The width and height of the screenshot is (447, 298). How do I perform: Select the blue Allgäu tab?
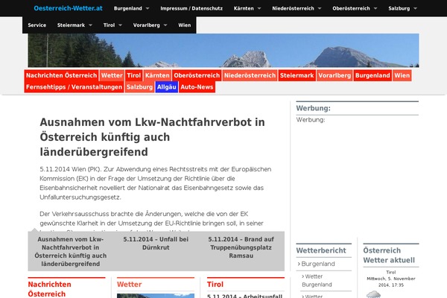click(x=167, y=87)
